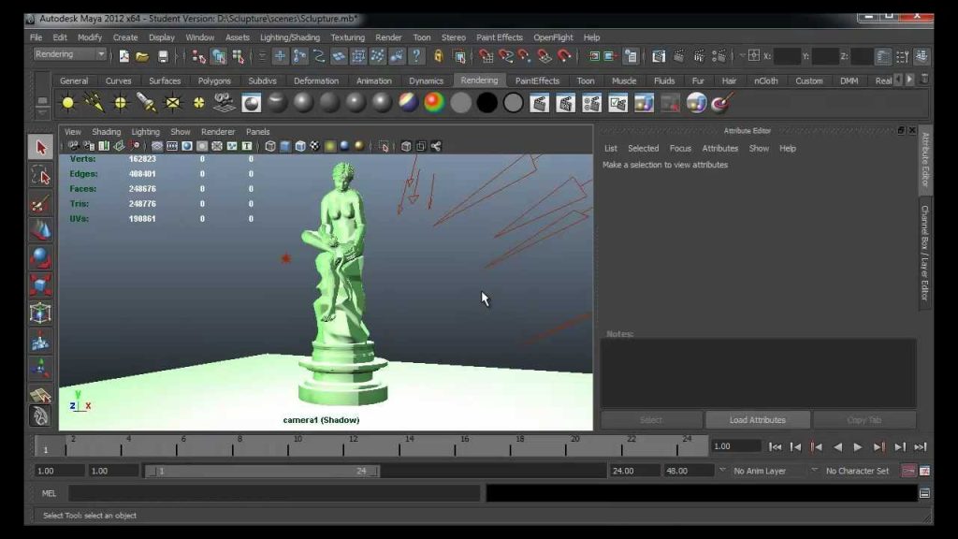This screenshot has width=958, height=539.
Task: Toggle wireframe on shaded viewport icon
Action: point(300,146)
